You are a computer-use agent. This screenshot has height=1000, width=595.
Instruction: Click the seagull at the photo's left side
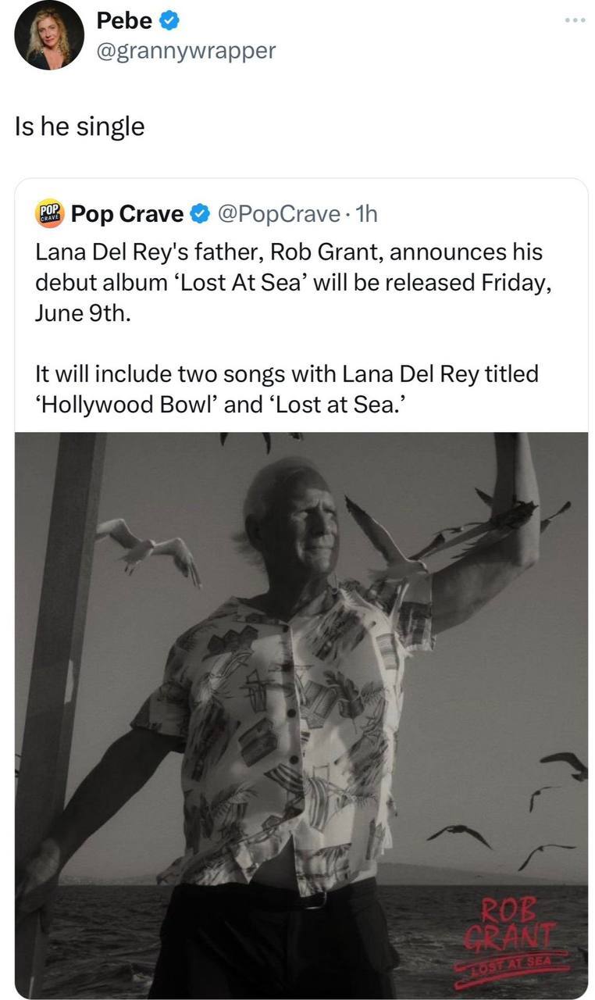(x=148, y=547)
